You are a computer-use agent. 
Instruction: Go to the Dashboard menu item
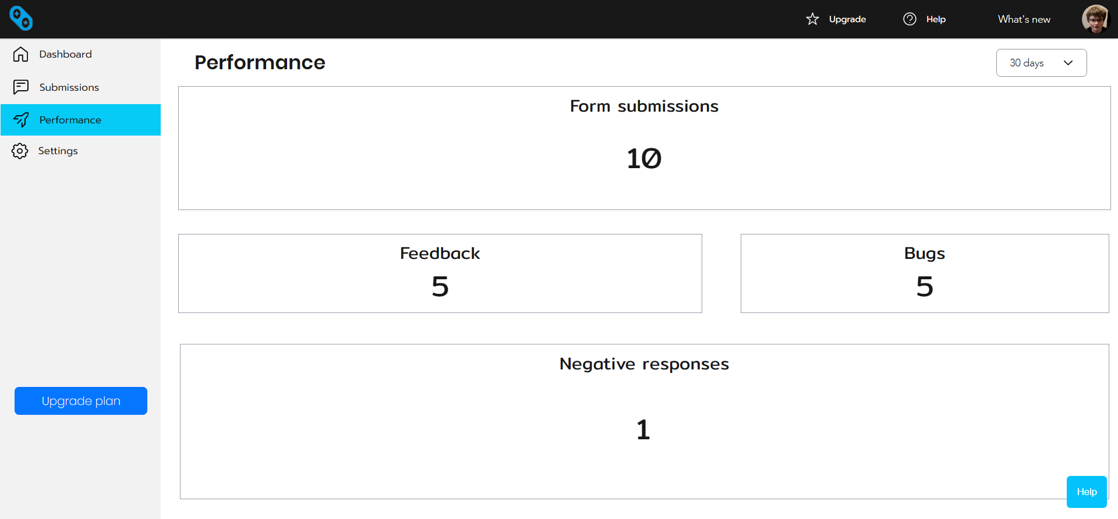65,54
